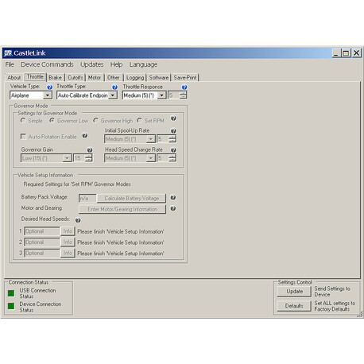The height and width of the screenshot is (364, 364).
Task: Increment the Throttle Response spinner value
Action: [183, 94]
